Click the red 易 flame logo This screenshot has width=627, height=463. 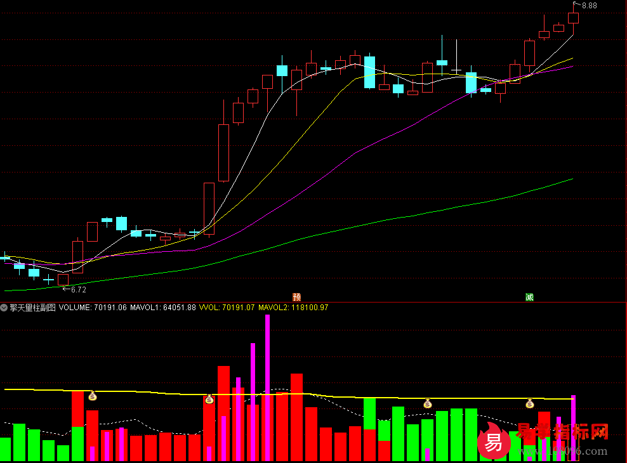click(x=494, y=441)
